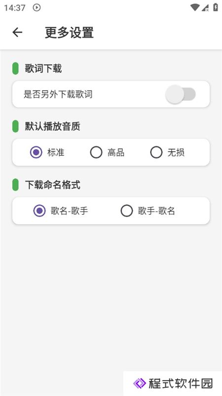The image size is (222, 396).
Task: Toggle the 是否另外下载歌词 switch
Action: [181, 94]
